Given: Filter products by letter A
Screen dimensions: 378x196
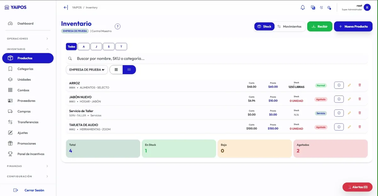Looking at the screenshot, I should (83, 47).
